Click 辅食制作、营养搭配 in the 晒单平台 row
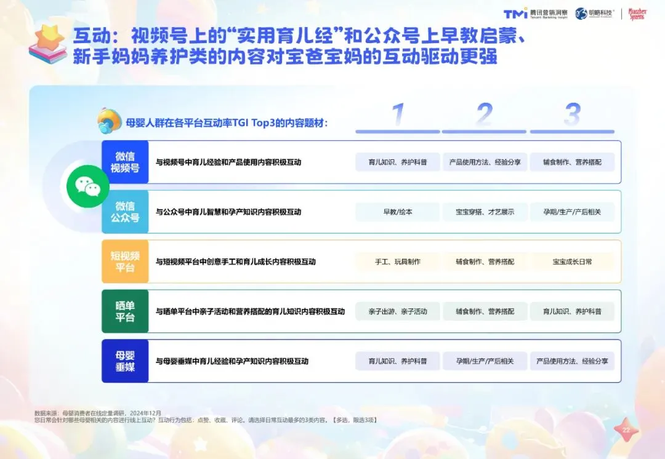 (485, 311)
